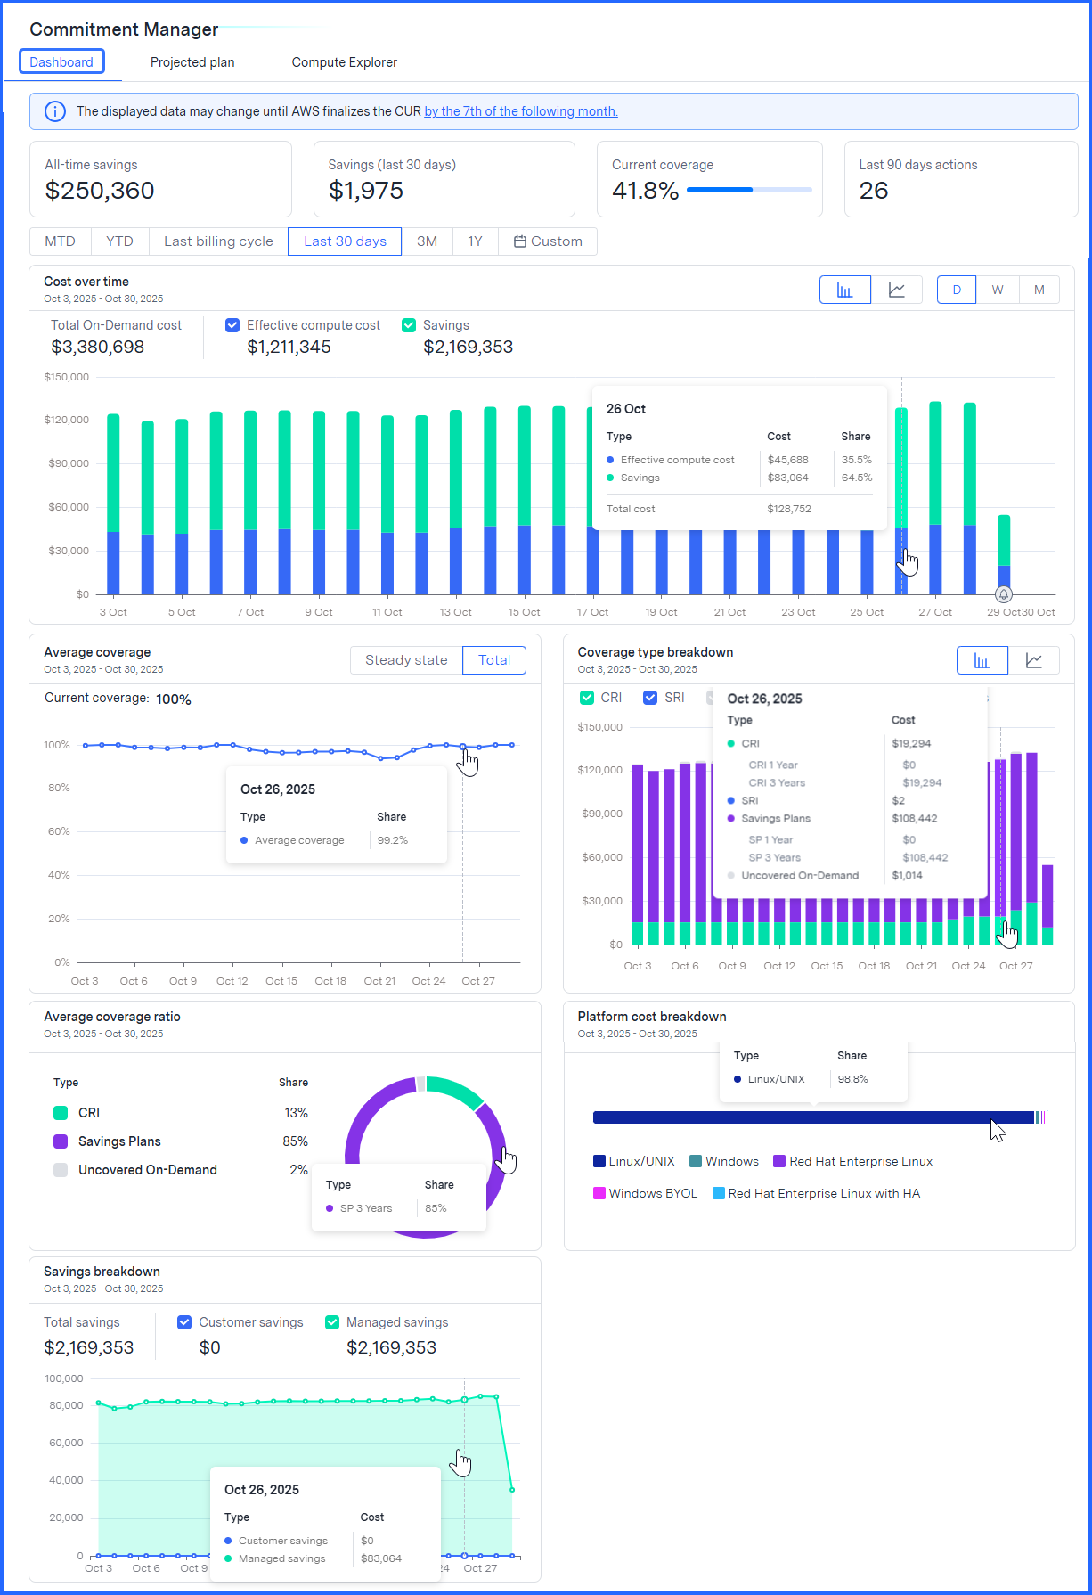Open the Compute Explorer tab
This screenshot has height=1595, width=1092.
[345, 62]
